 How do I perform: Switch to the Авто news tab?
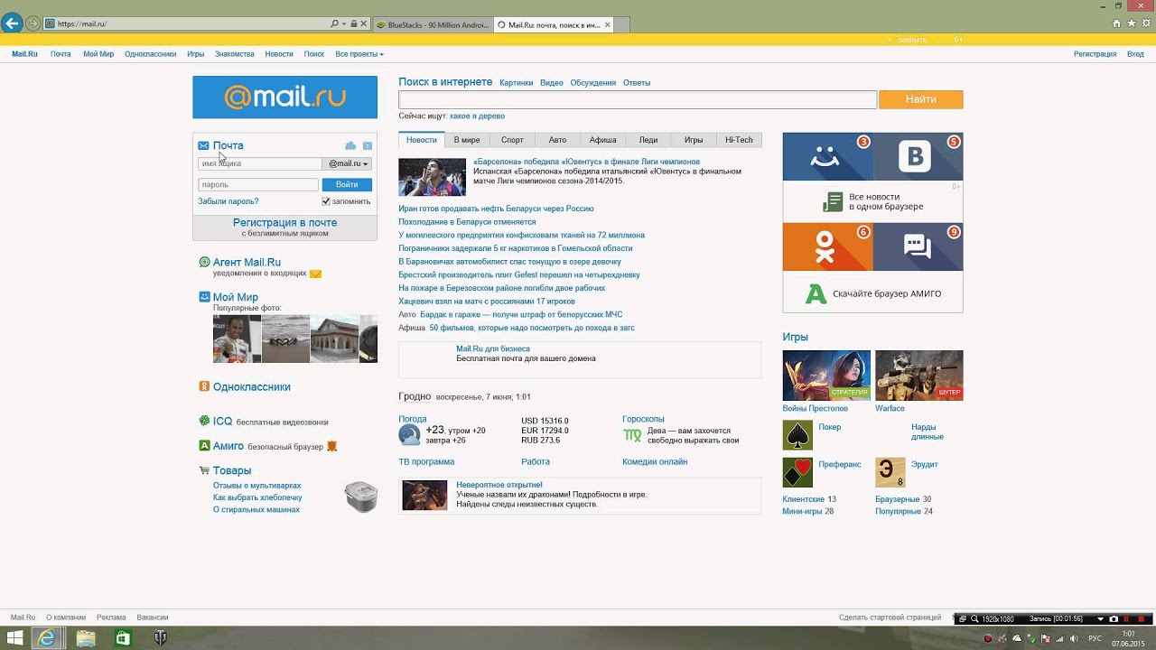(557, 140)
